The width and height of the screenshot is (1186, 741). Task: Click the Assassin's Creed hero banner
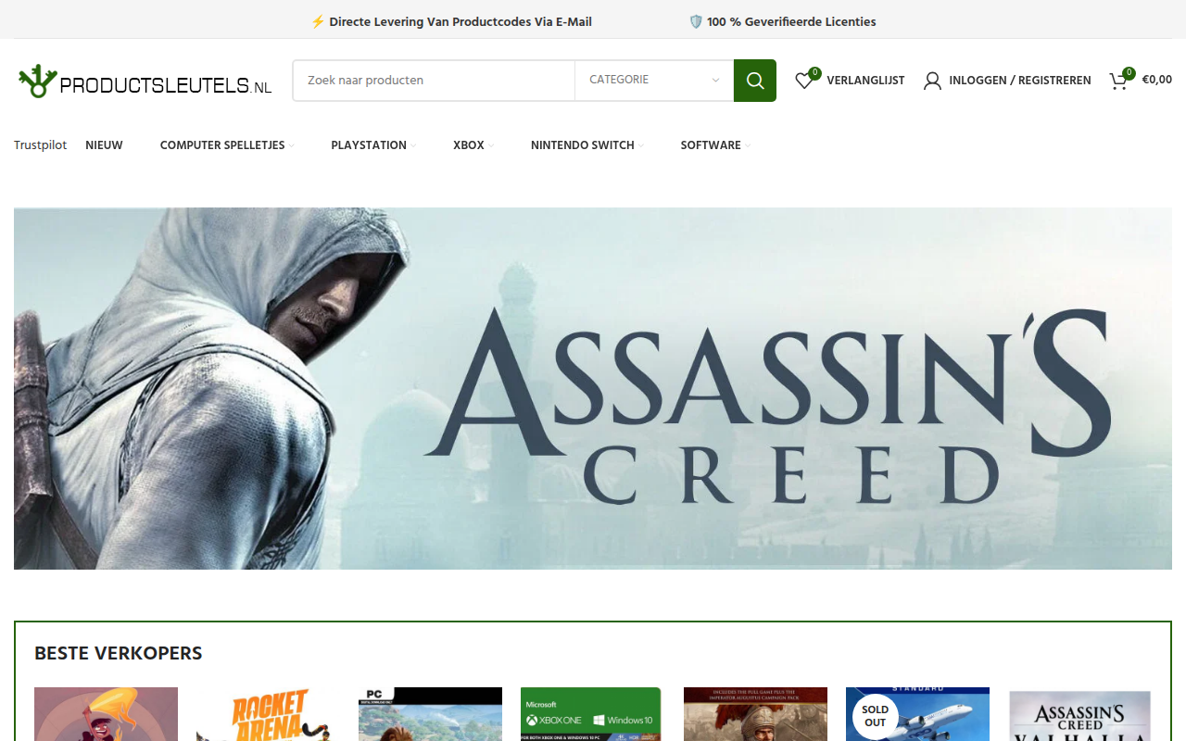click(x=593, y=388)
